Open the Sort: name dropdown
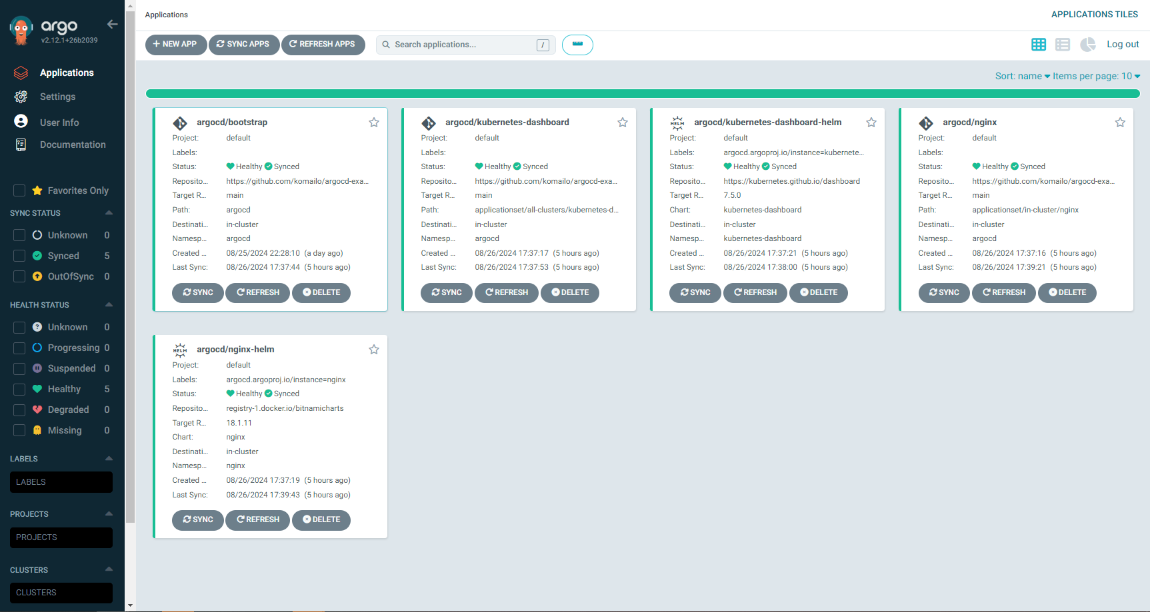Image resolution: width=1150 pixels, height=612 pixels. click(x=1022, y=76)
